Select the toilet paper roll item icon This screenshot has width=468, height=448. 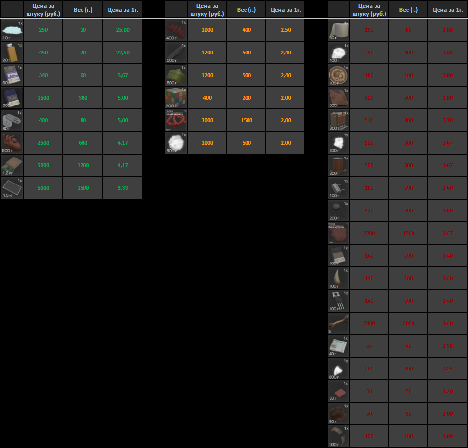(x=338, y=30)
